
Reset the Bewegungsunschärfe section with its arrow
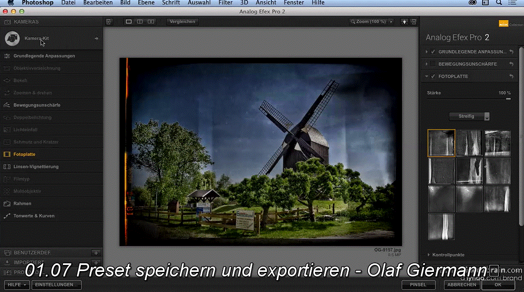(x=511, y=64)
